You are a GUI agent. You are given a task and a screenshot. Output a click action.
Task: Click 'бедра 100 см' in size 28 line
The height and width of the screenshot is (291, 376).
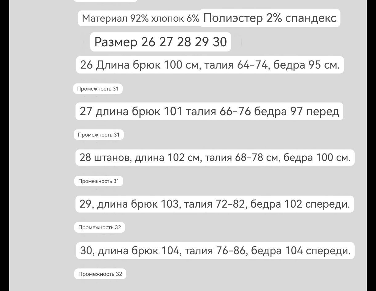pos(317,158)
